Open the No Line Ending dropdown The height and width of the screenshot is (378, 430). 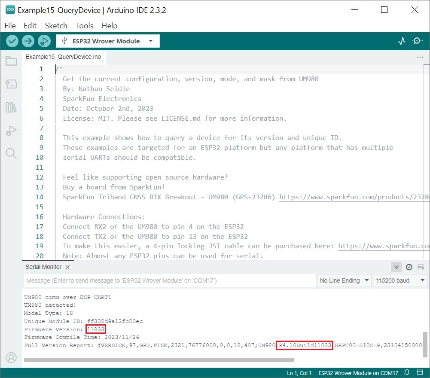tap(344, 280)
